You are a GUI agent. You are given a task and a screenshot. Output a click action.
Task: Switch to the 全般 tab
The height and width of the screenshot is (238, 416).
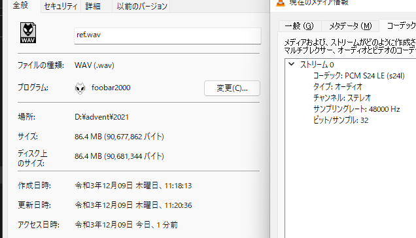coord(20,5)
